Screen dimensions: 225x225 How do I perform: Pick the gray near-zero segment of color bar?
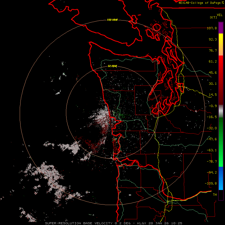pyautogui.click(x=221, y=111)
